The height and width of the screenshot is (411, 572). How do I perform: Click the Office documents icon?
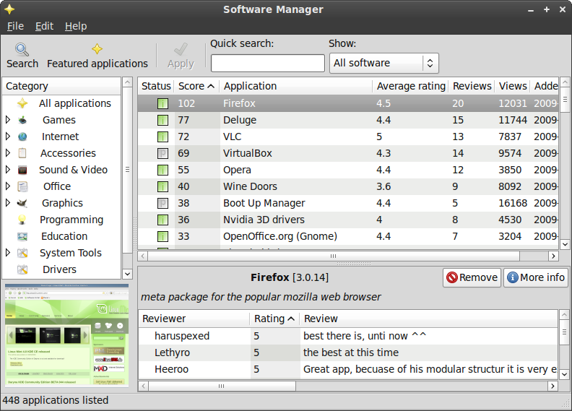pos(22,186)
